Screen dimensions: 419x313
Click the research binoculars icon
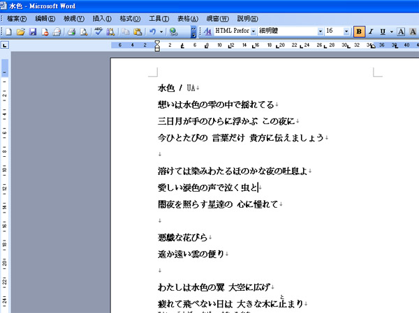[110, 32]
